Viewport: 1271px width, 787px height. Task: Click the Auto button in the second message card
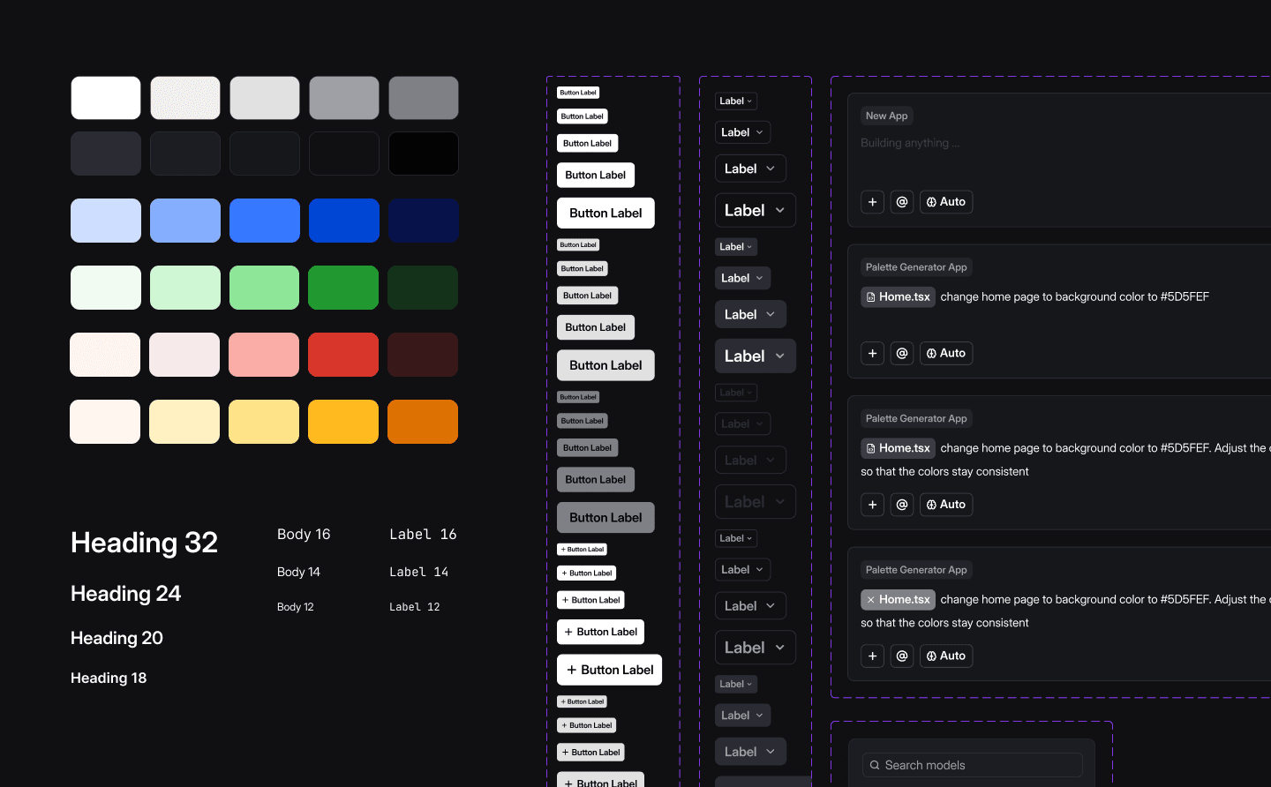point(946,353)
